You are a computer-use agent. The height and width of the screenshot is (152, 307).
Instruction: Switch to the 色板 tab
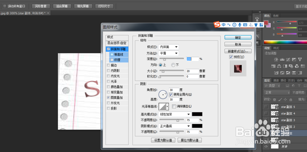click(x=276, y=16)
